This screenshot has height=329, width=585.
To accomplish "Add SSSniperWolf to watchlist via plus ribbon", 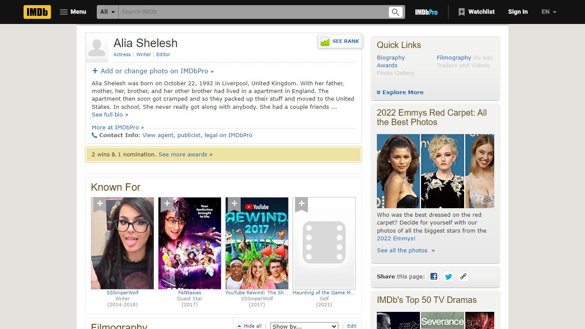I will coord(100,204).
